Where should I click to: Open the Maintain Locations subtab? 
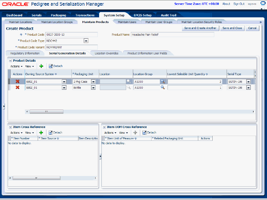point(20,22)
